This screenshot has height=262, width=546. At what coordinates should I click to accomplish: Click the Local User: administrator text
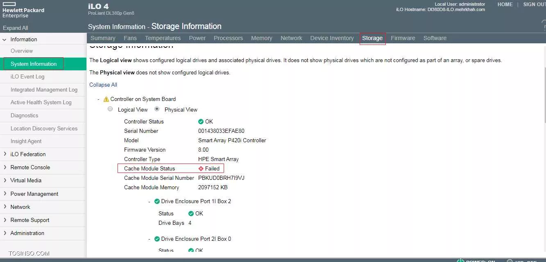[x=460, y=4]
